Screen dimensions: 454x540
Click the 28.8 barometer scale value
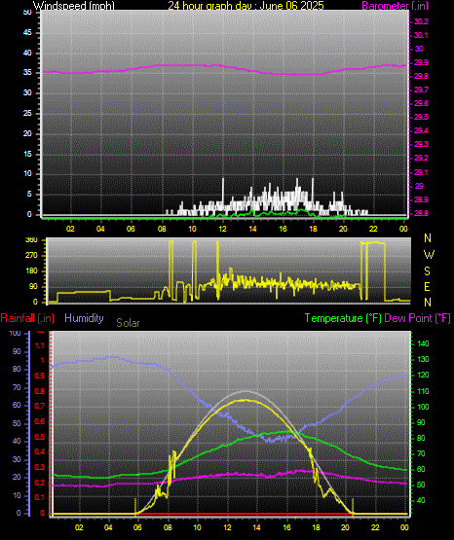click(421, 213)
